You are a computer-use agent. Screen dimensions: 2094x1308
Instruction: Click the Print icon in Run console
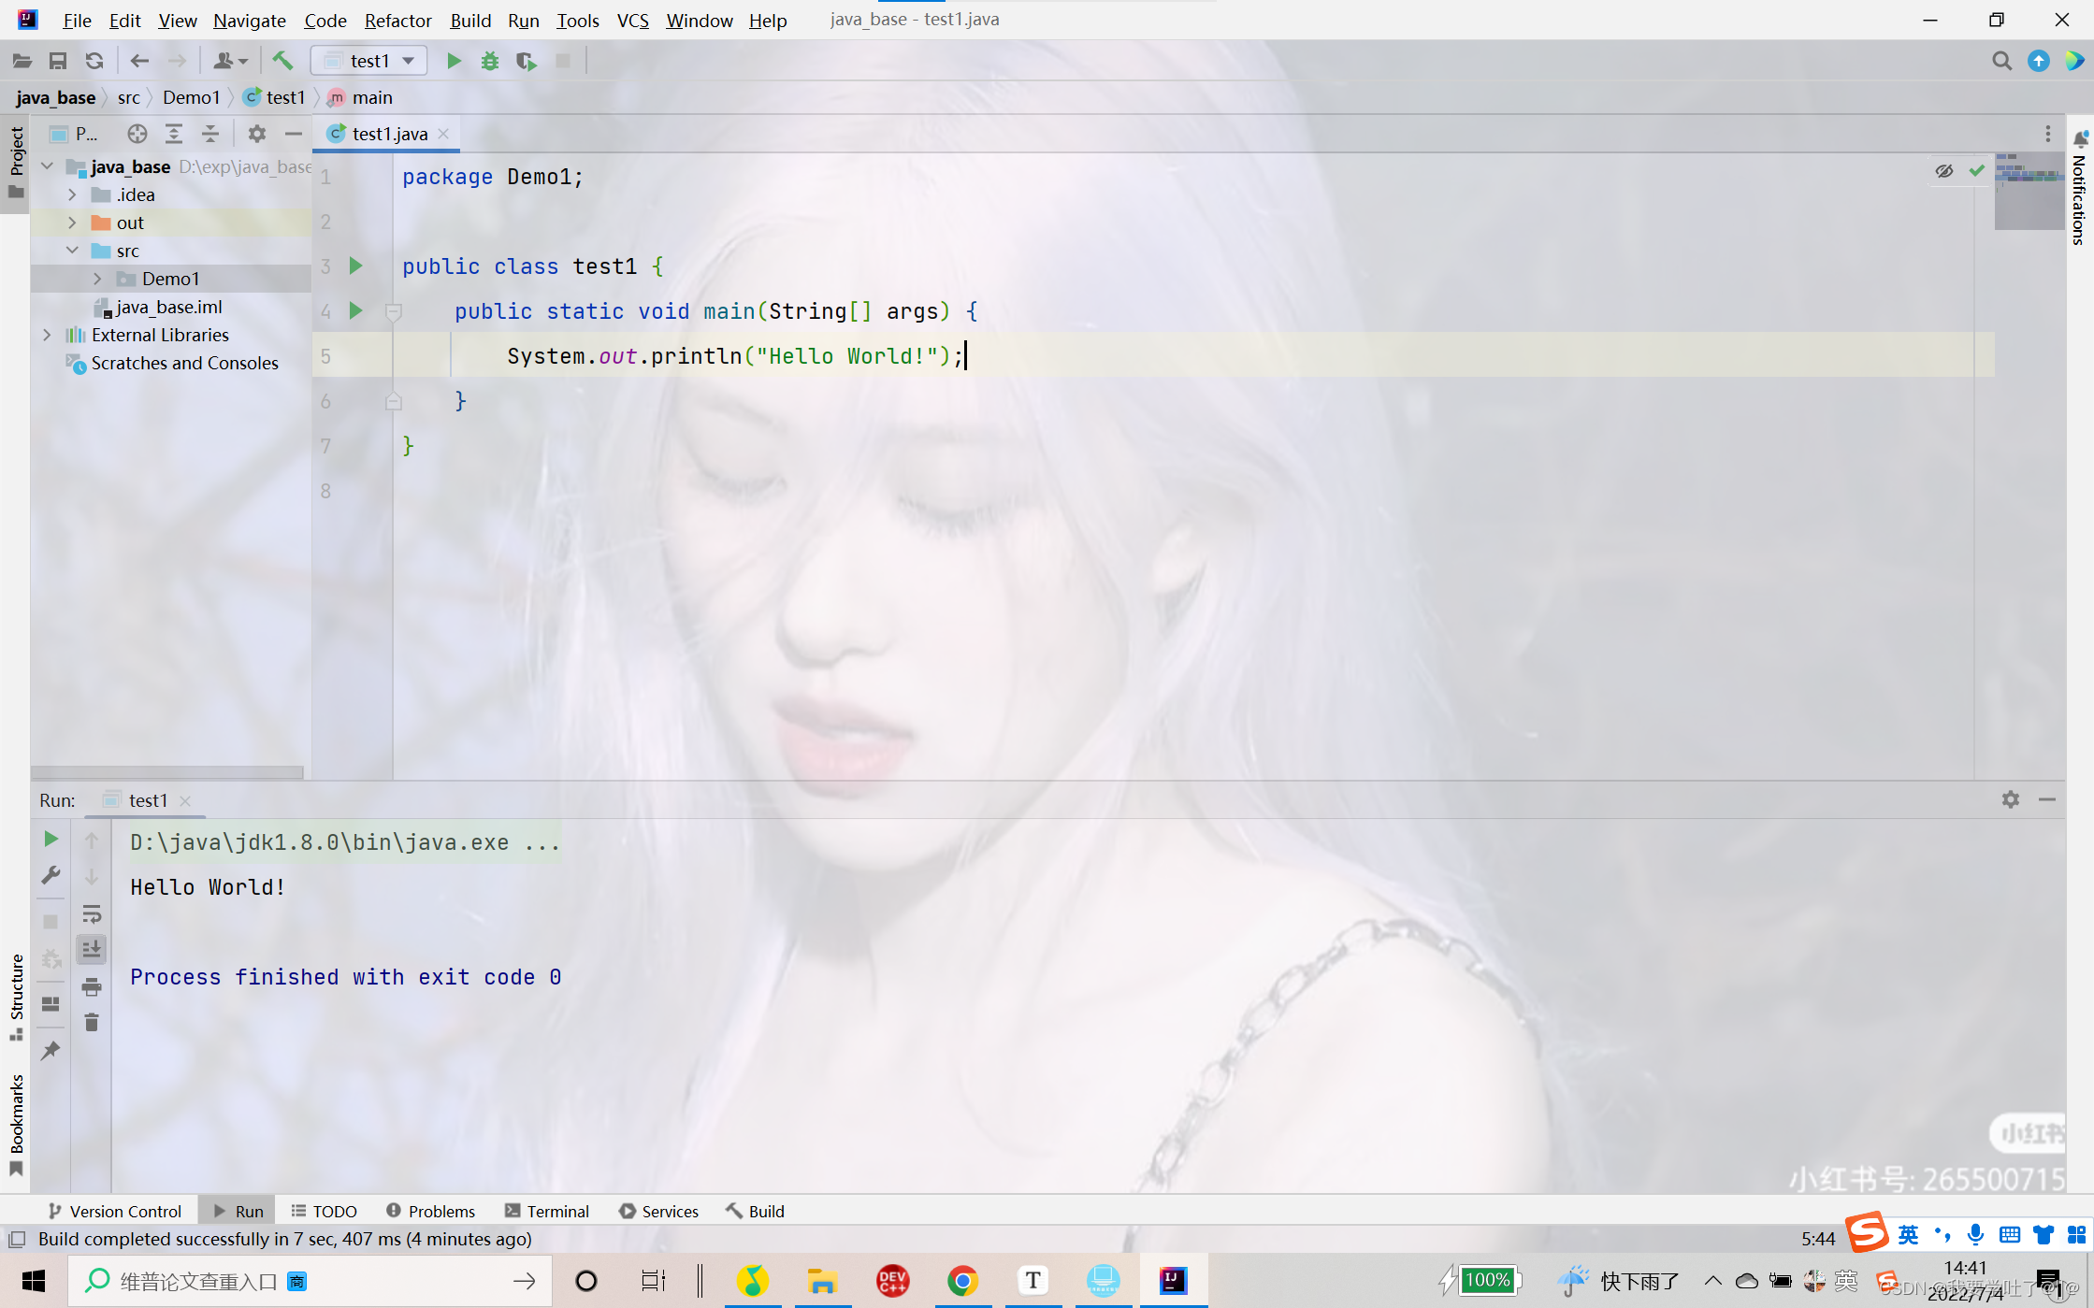click(92, 986)
